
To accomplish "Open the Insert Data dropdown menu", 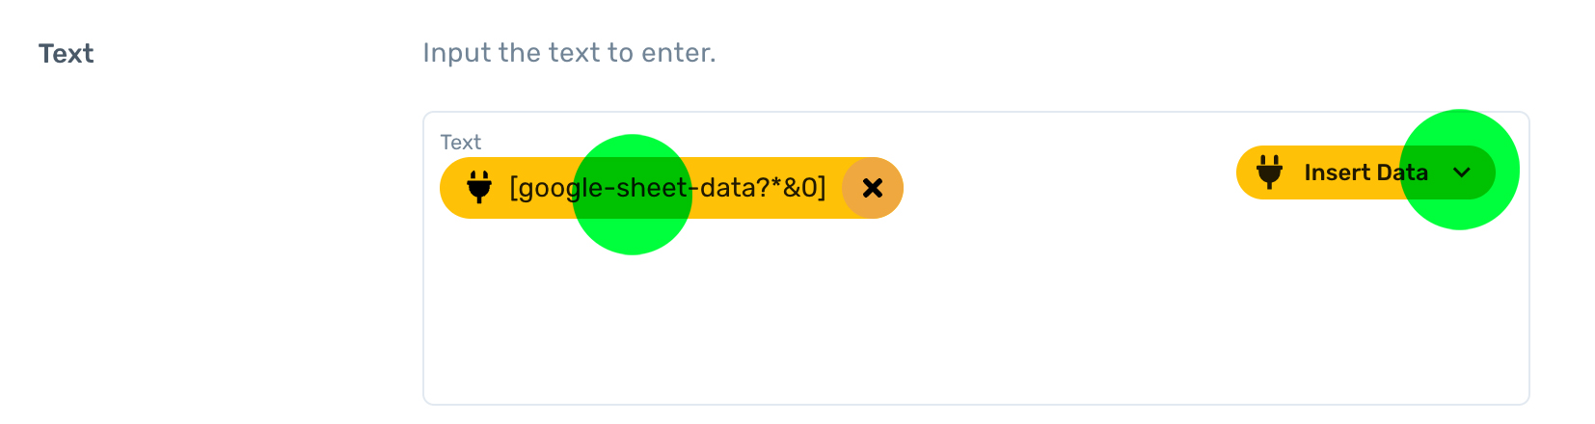I will point(1365,172).
